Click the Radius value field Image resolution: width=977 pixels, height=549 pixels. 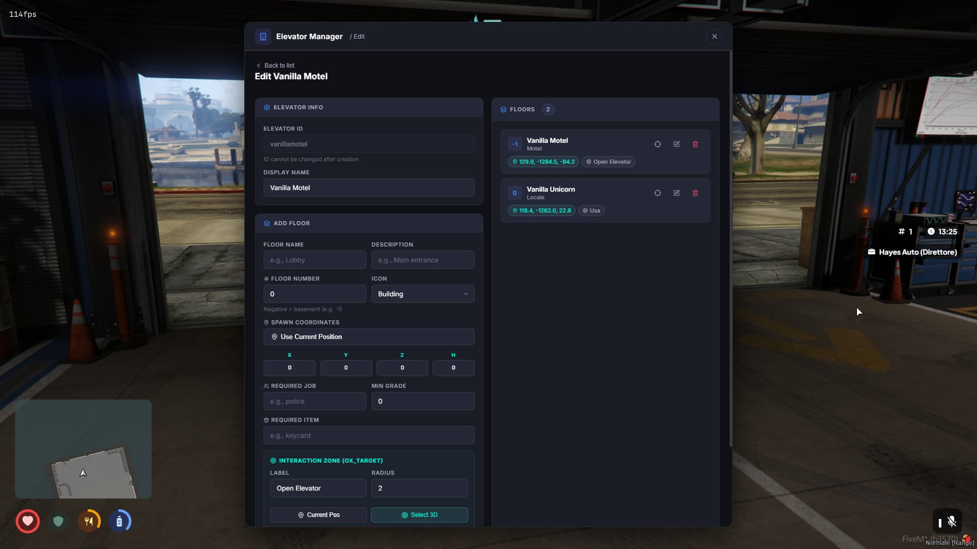(x=419, y=488)
